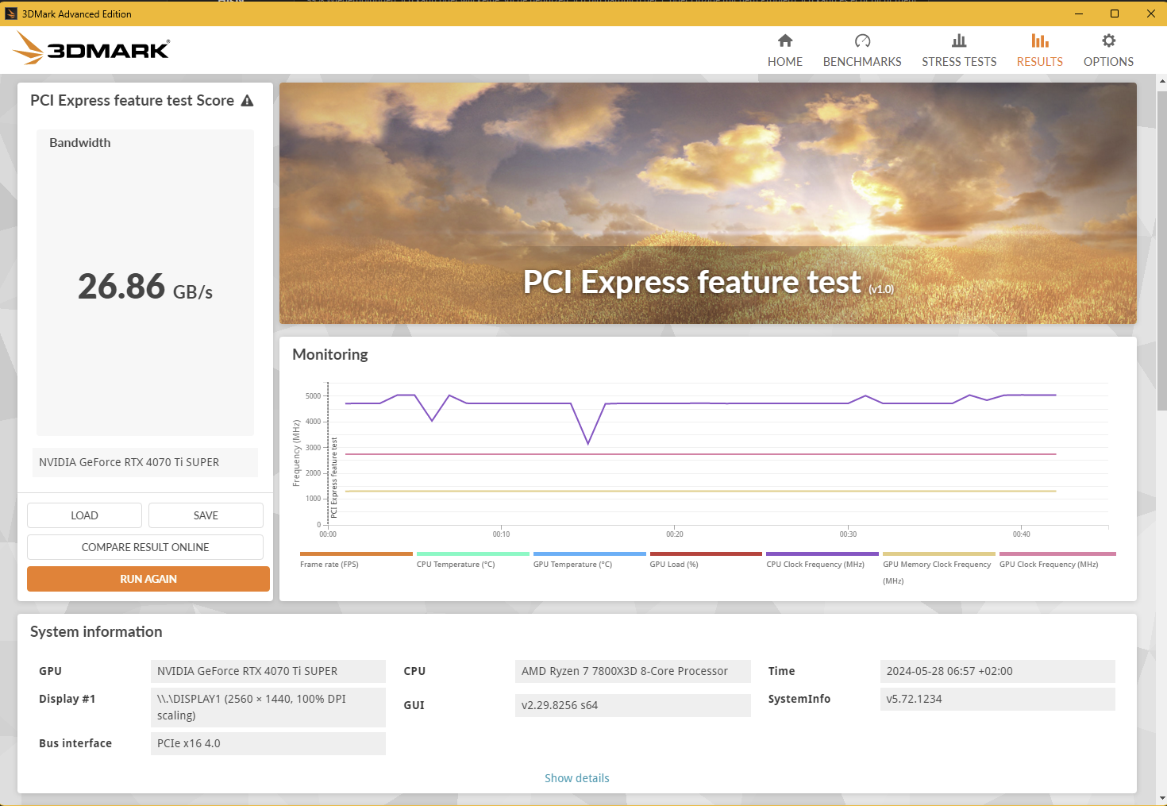Click the 26.86 GB/s bandwidth score
Screen dimensions: 1167x806
[145, 287]
